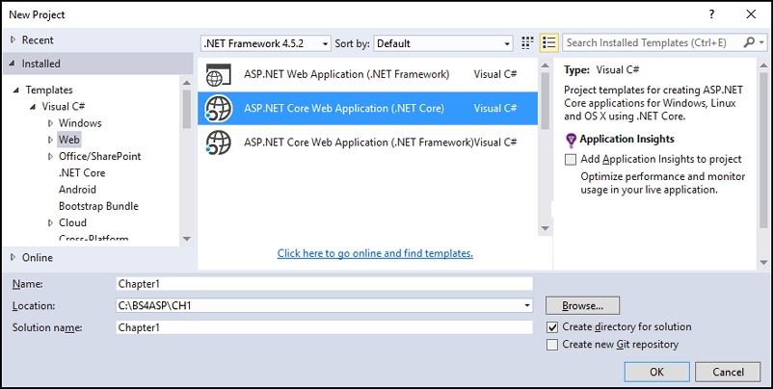Collapse the Visual C# tree node
The image size is (773, 389).
click(33, 106)
